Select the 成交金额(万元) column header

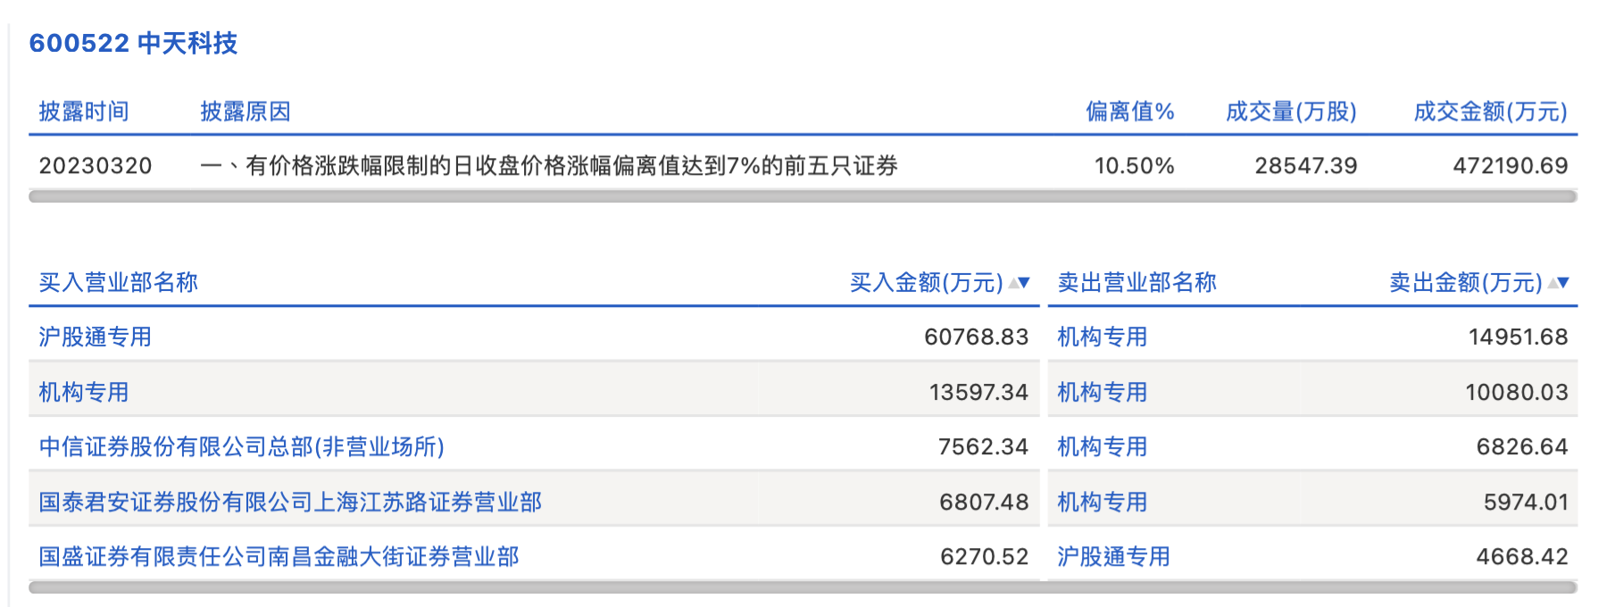[1488, 112]
